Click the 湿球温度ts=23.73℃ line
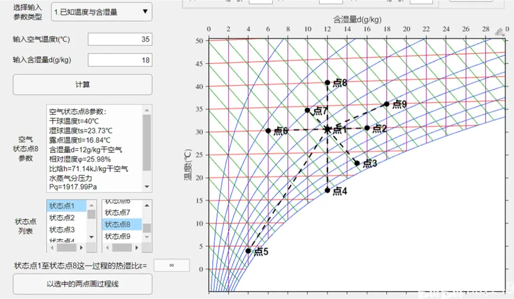Image resolution: width=514 pixels, height=299 pixels. [81, 130]
